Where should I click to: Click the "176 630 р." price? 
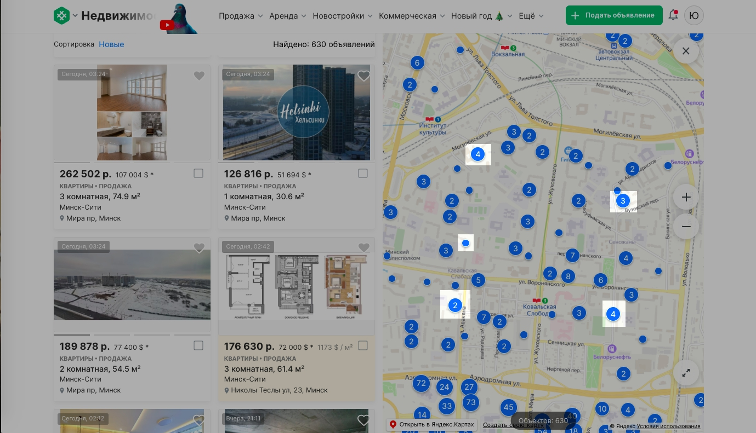coord(249,347)
